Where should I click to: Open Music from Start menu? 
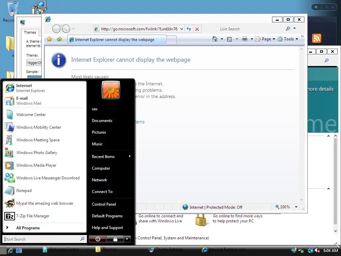click(x=111, y=144)
